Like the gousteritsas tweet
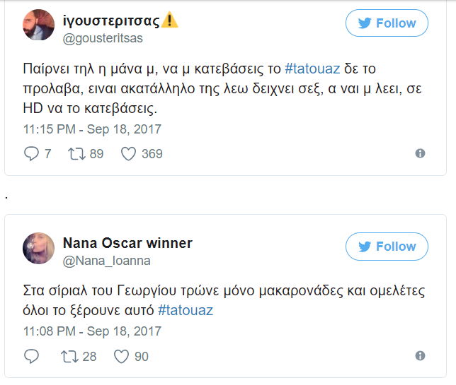This screenshot has width=456, height=385. (x=128, y=153)
